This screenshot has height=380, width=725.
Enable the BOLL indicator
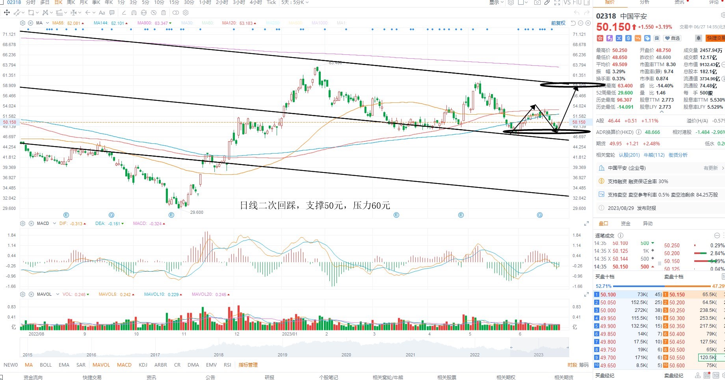46,365
